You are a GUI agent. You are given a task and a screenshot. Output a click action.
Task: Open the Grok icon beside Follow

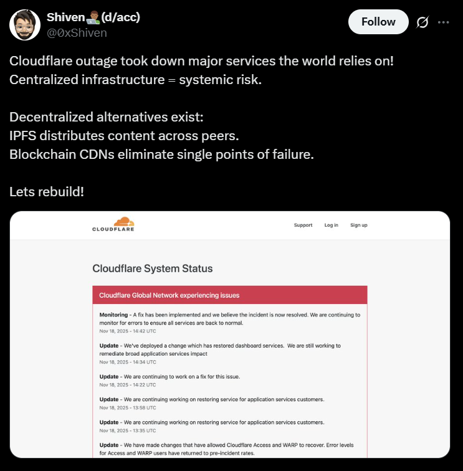coord(422,22)
